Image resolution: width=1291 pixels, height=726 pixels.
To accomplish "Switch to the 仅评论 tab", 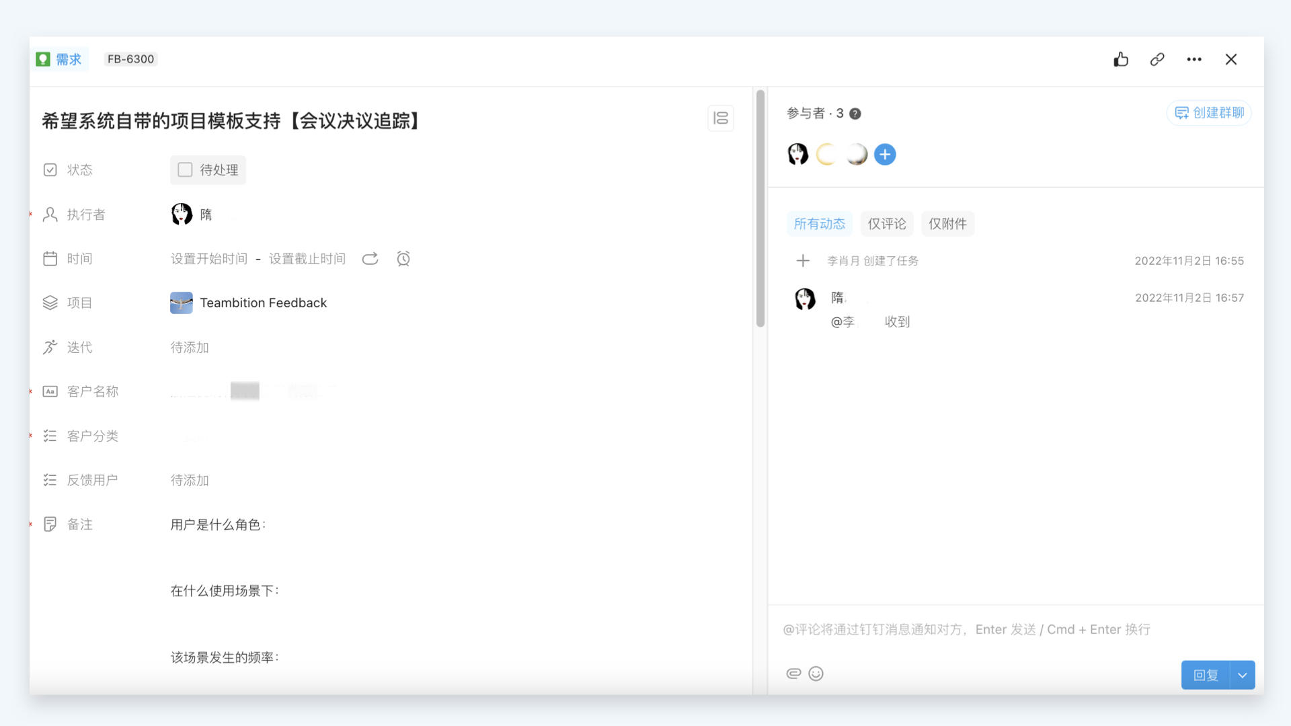I will point(886,224).
